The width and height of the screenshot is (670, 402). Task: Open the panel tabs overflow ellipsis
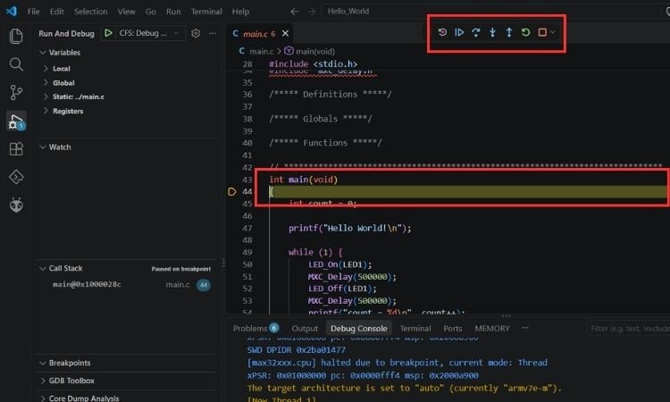pos(524,328)
